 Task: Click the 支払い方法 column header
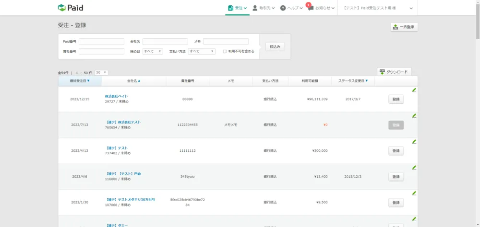tap(270, 81)
